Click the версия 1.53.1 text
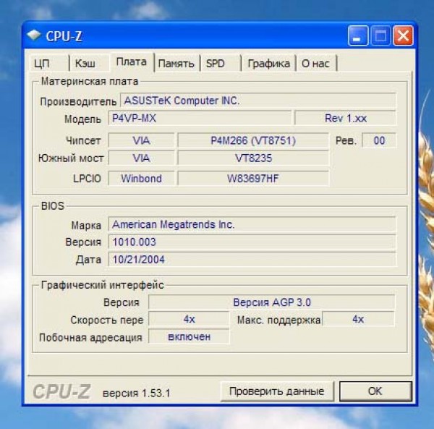 click(137, 393)
